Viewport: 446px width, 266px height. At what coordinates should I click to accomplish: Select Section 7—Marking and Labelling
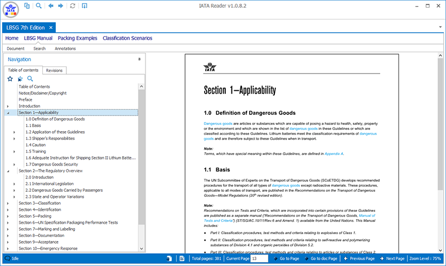[x=47, y=229]
